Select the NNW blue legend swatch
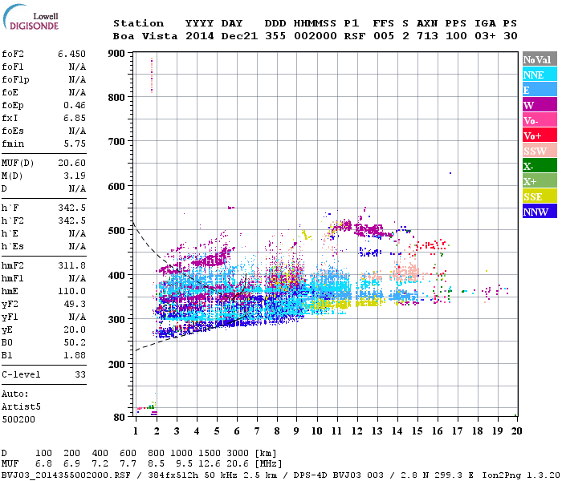 (x=540, y=211)
